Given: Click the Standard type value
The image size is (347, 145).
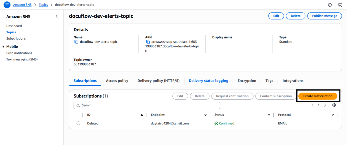Looking at the screenshot, I should pos(286,42).
